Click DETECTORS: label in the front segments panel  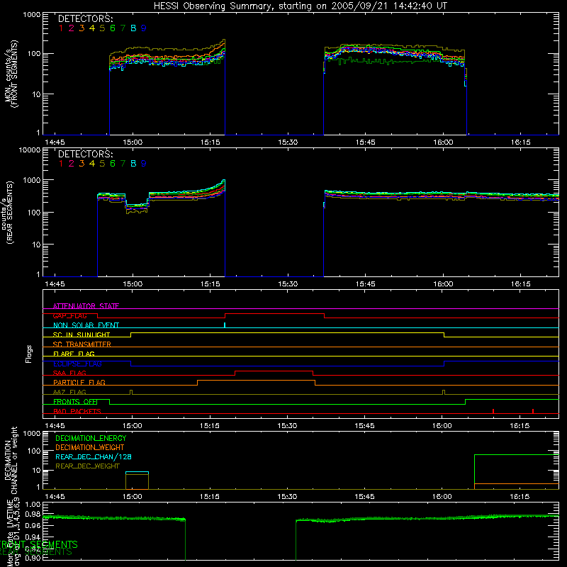coord(86,18)
